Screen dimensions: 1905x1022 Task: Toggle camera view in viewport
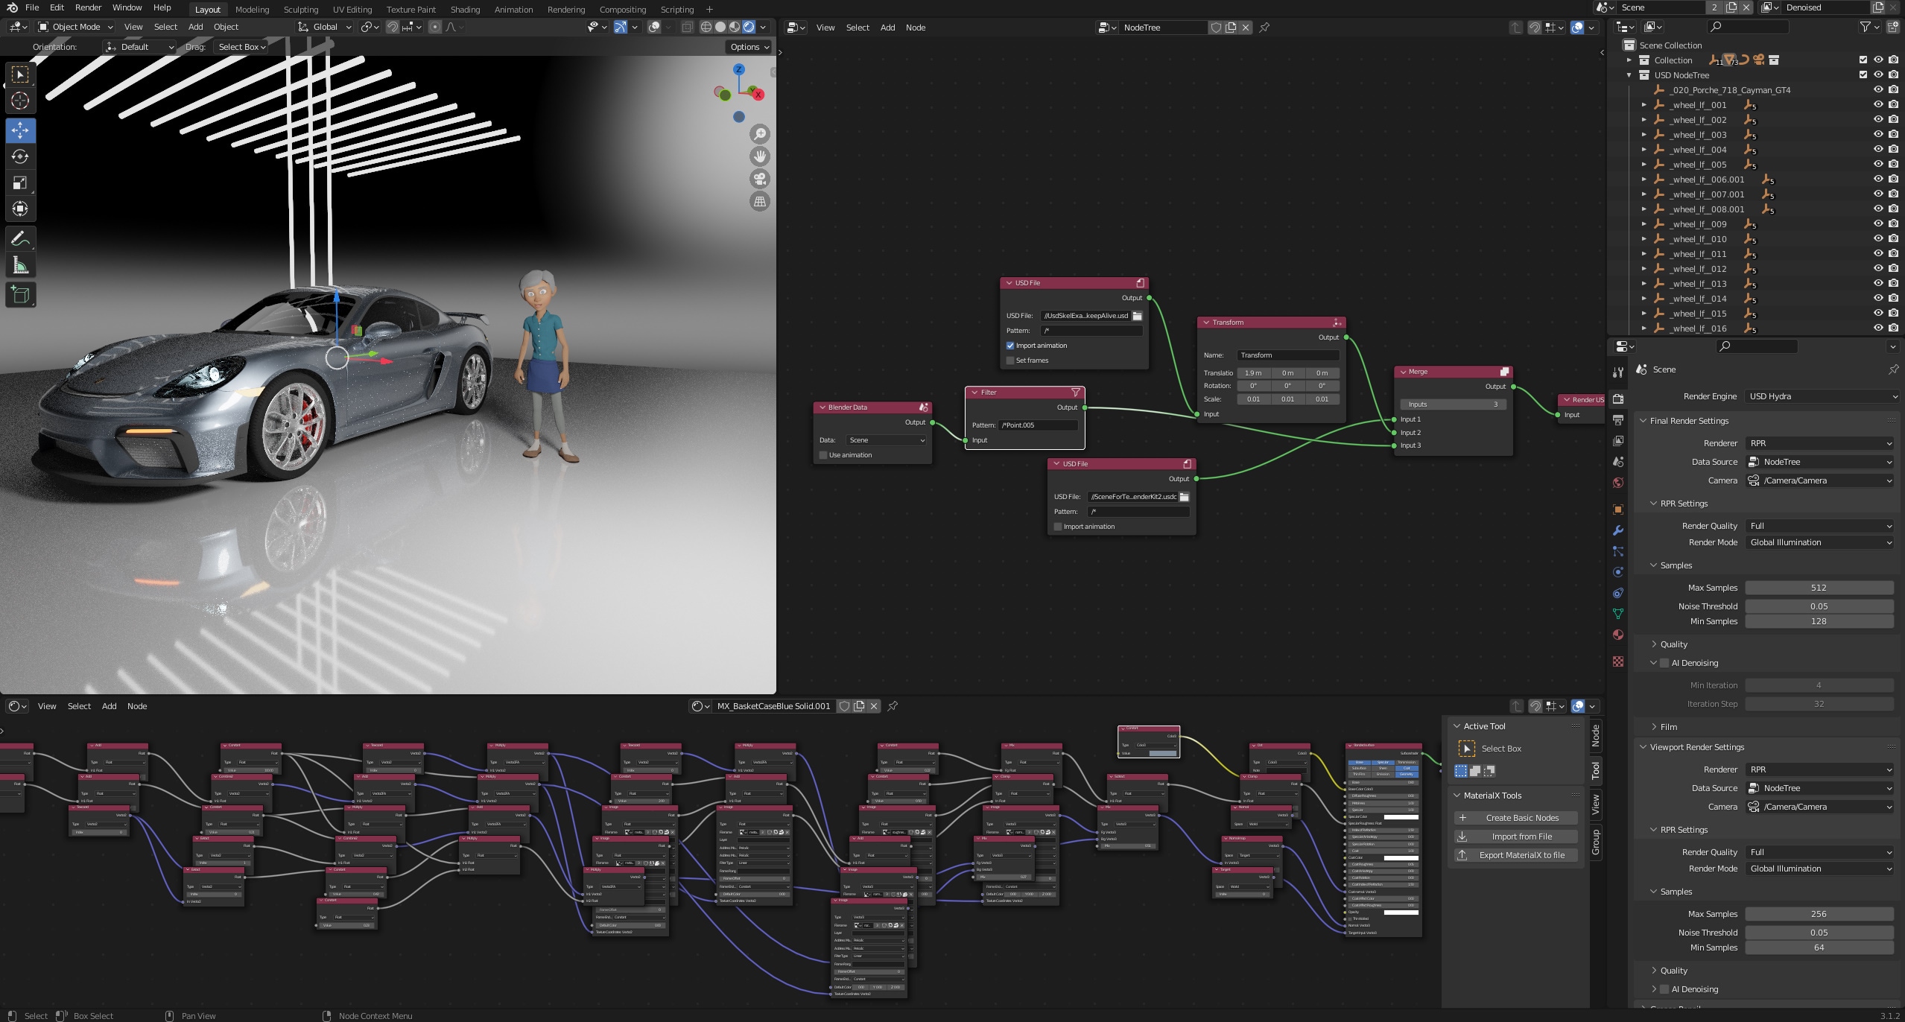760,179
